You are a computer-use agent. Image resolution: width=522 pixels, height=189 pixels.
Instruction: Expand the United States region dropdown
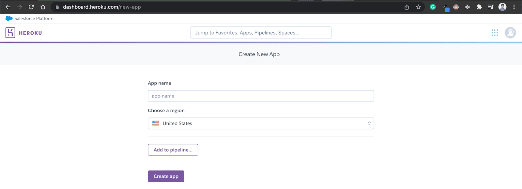[x=261, y=123]
